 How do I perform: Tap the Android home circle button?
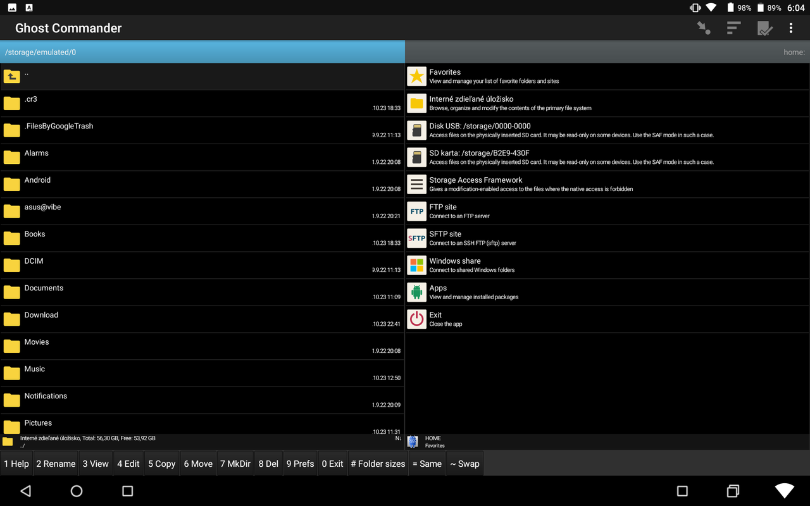point(77,491)
